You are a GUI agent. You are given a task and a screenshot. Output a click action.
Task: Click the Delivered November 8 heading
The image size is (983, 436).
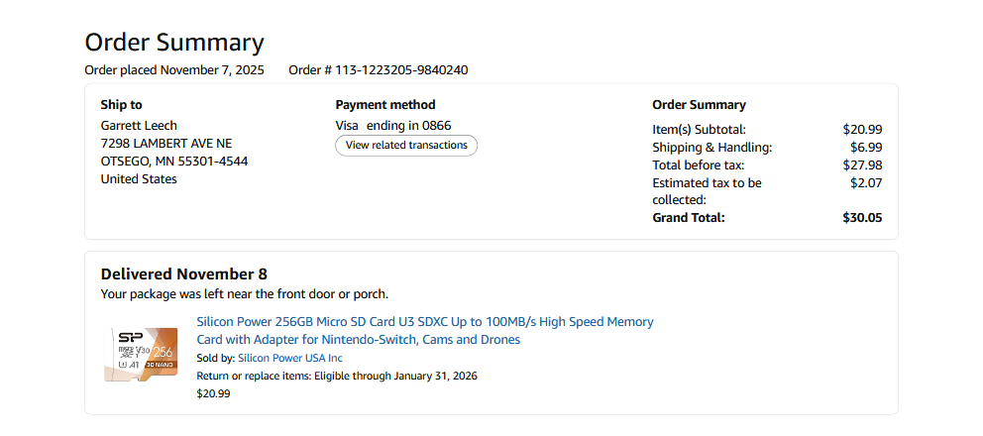pos(184,274)
